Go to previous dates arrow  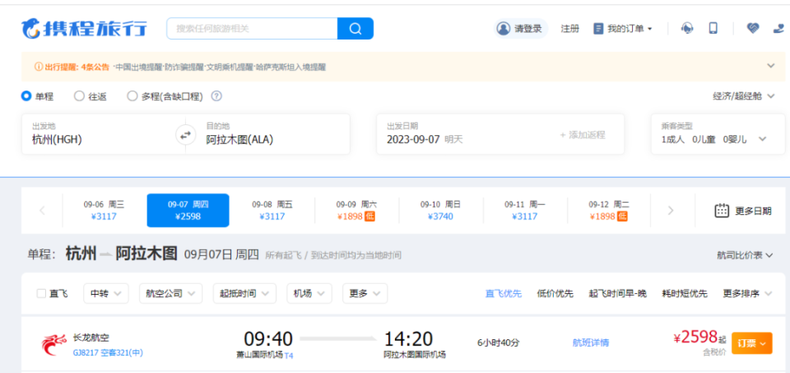42,211
